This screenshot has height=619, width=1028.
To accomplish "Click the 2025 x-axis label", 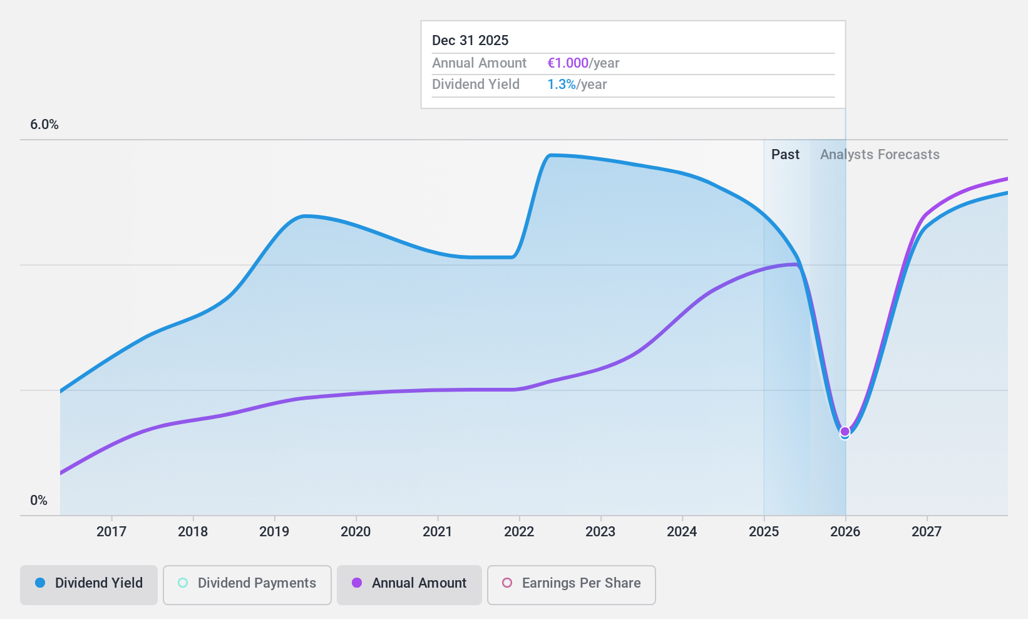I will coord(764,532).
